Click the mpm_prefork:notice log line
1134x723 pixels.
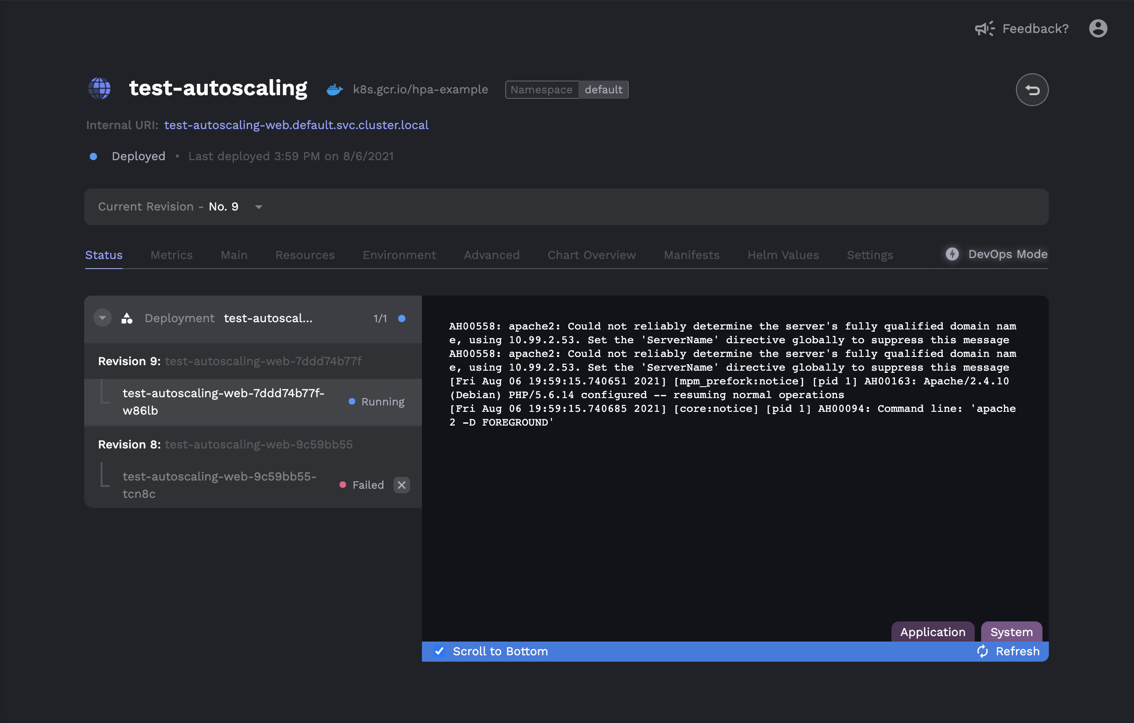[x=729, y=388]
